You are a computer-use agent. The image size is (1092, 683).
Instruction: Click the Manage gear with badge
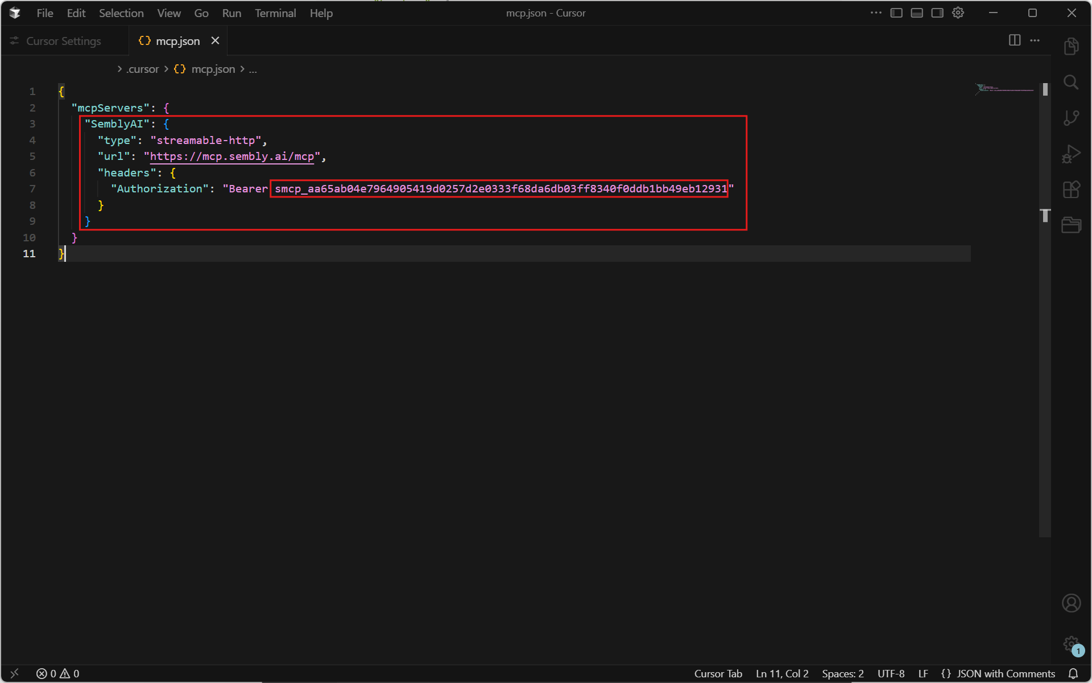coord(1072,644)
